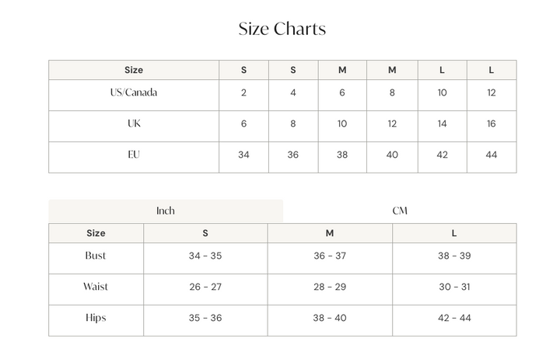Click the bust measurement 34 - 35
560x359 pixels.
205,256
